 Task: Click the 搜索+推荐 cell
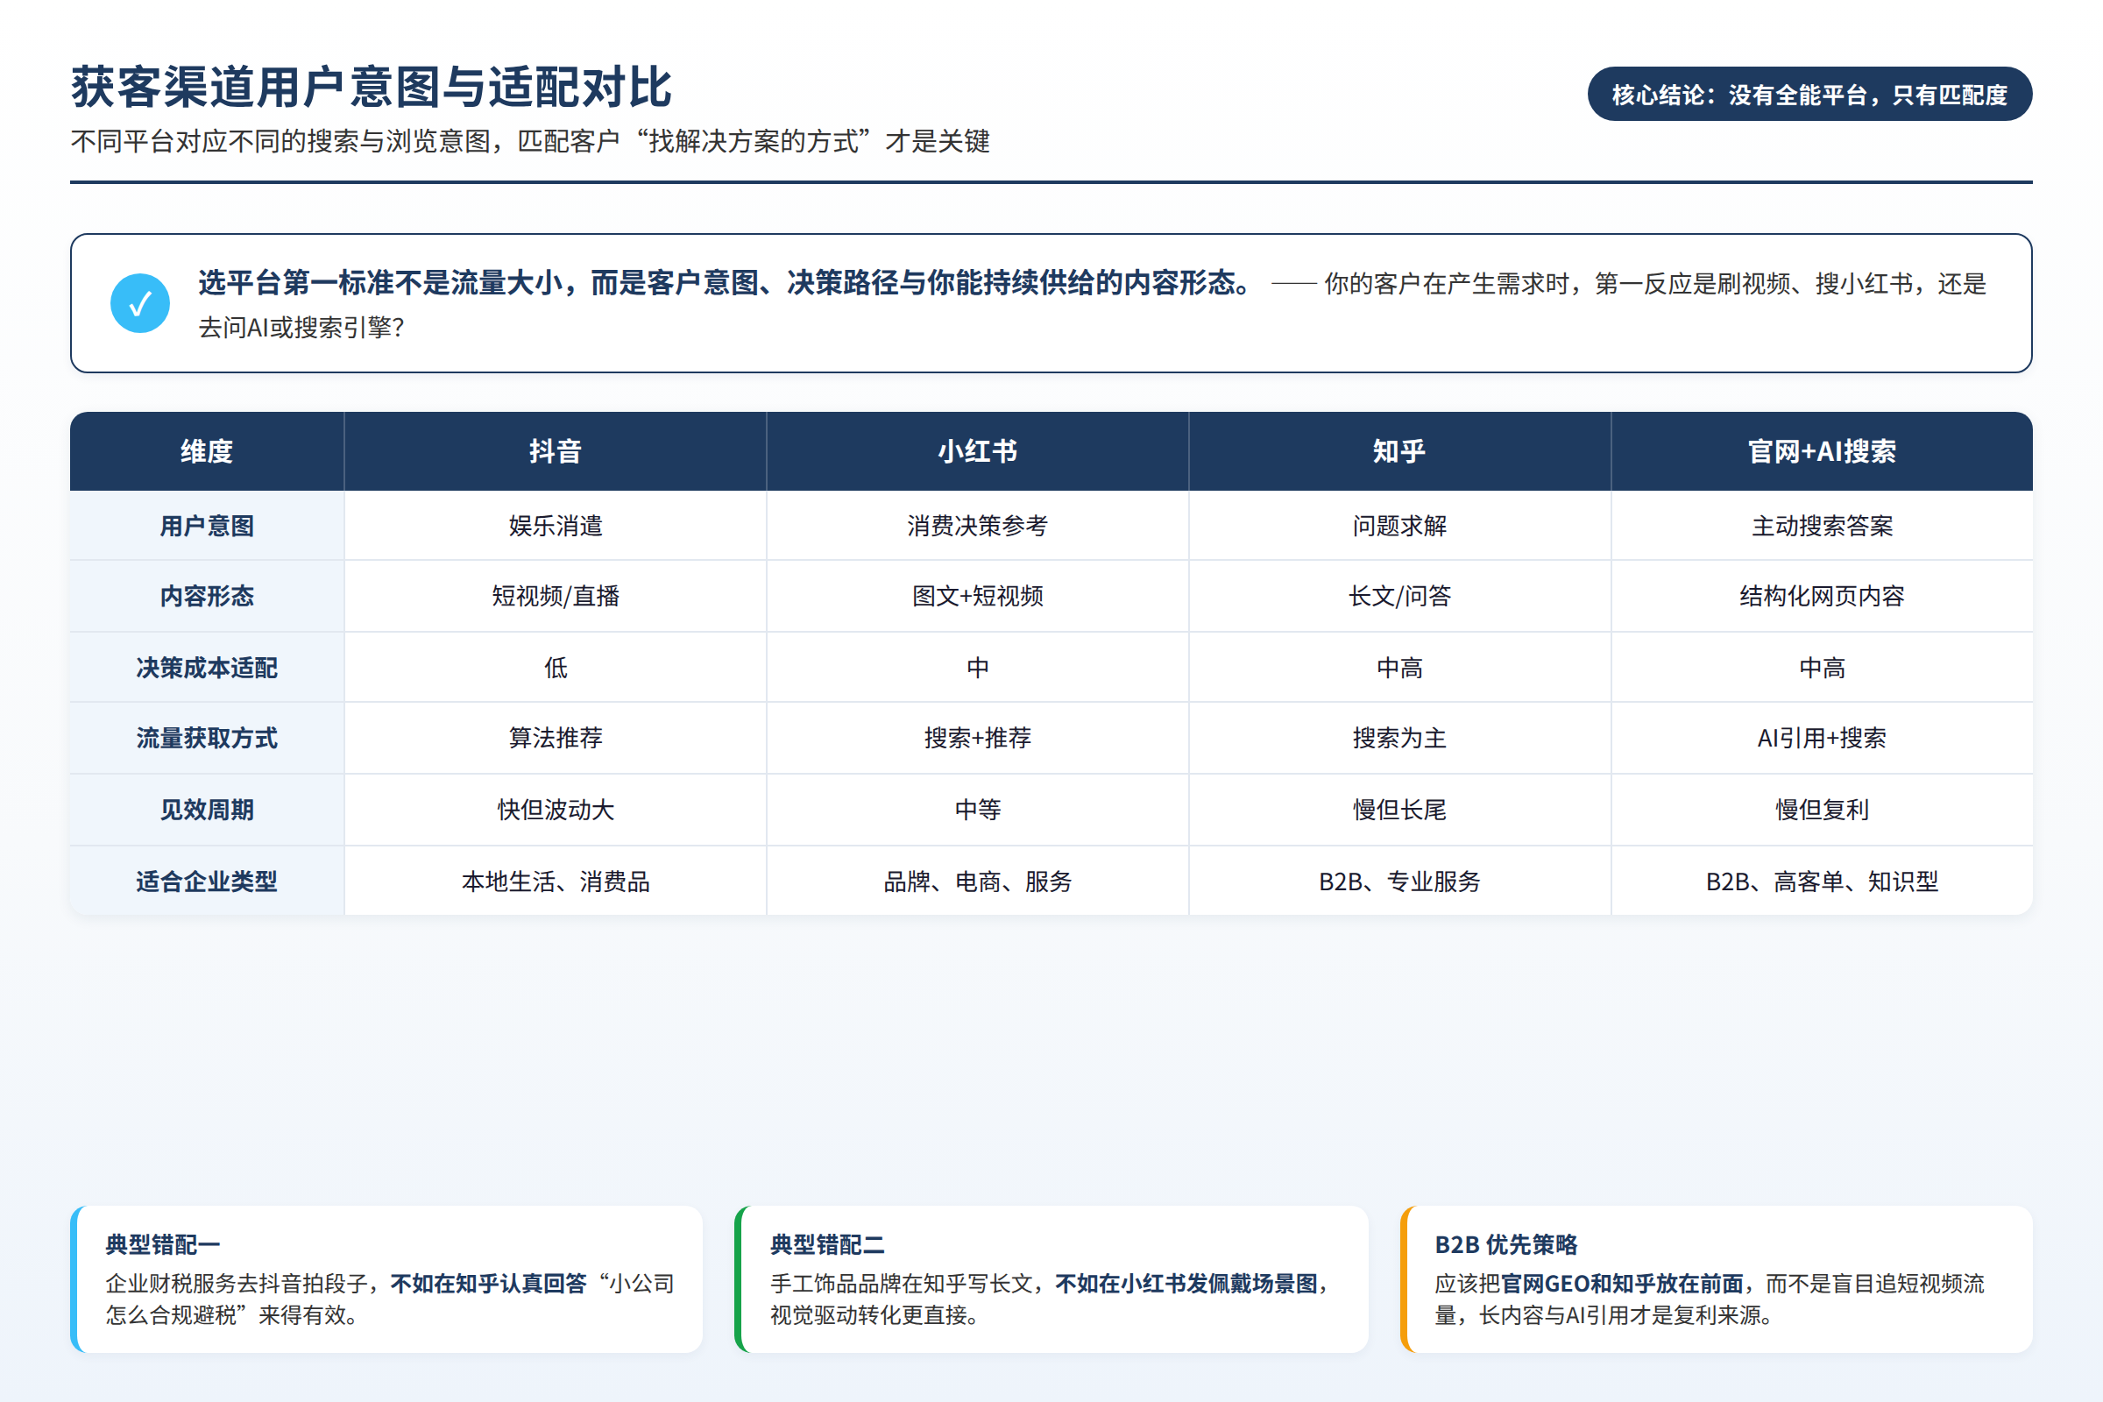pyautogui.click(x=977, y=739)
